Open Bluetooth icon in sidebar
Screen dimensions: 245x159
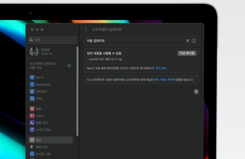point(32,84)
